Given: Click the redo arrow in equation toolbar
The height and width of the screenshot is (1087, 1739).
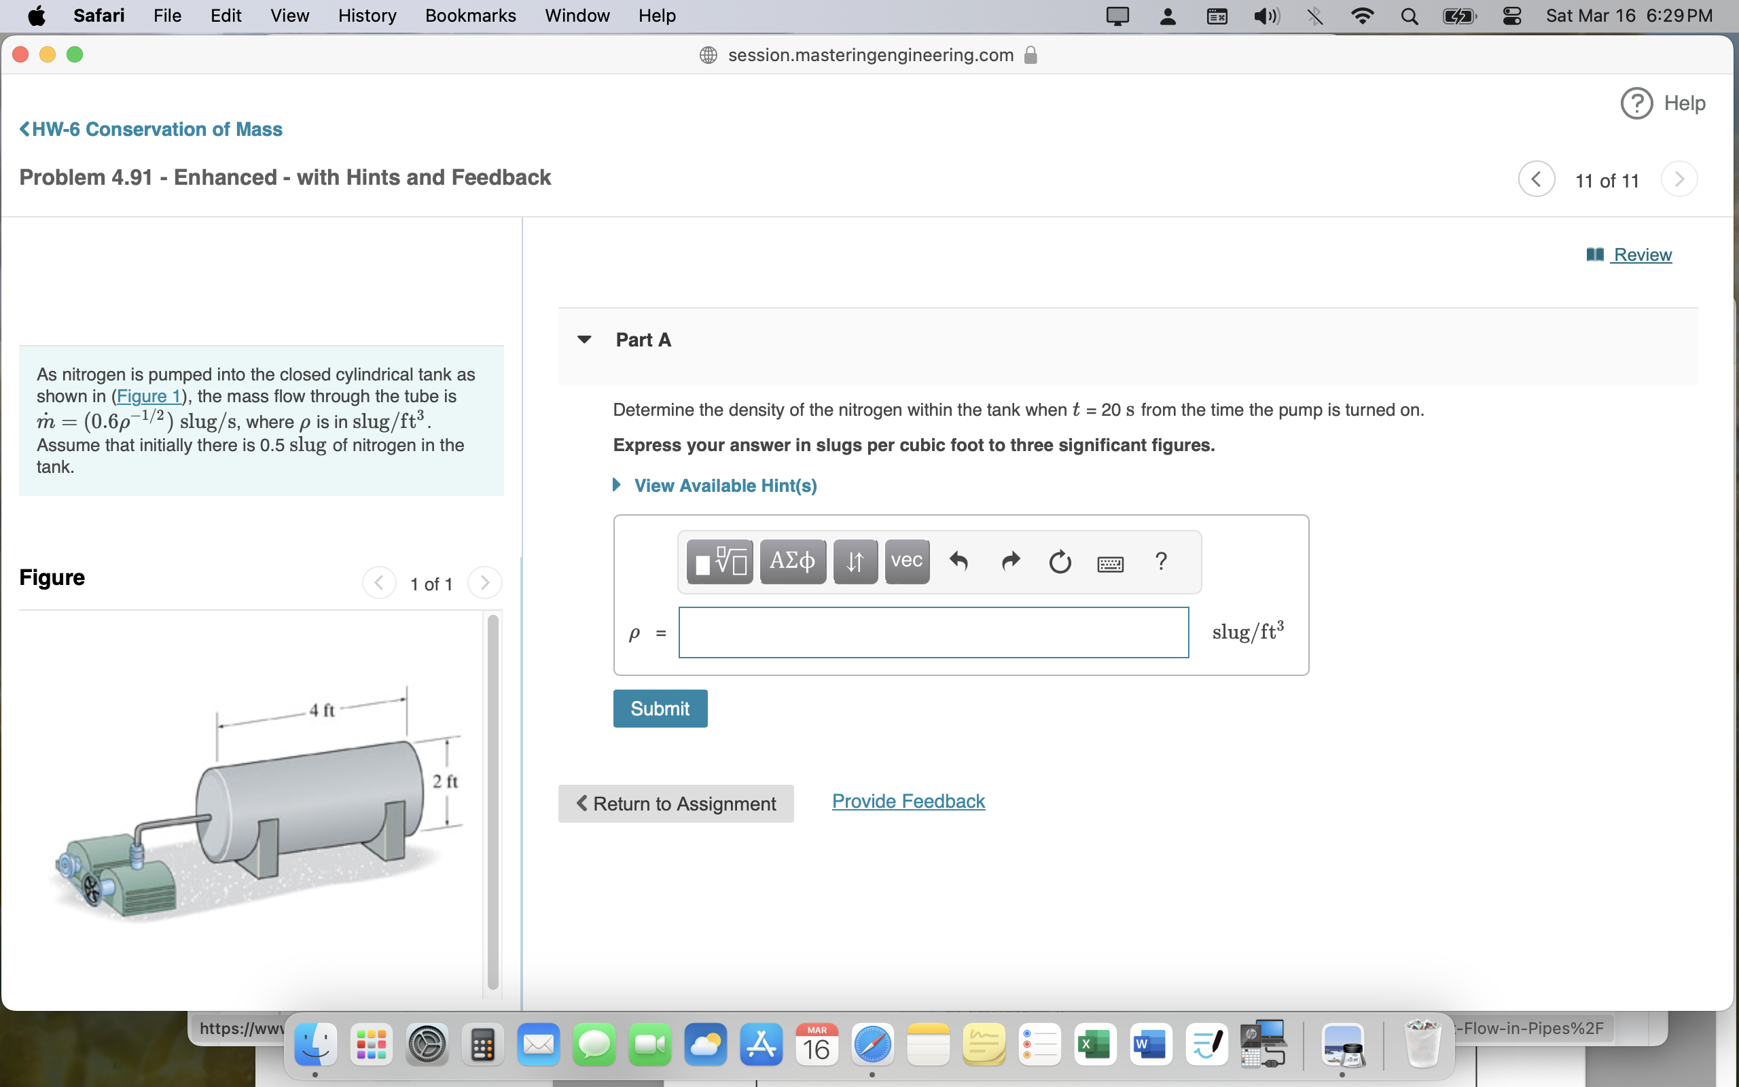Looking at the screenshot, I should click(1010, 561).
